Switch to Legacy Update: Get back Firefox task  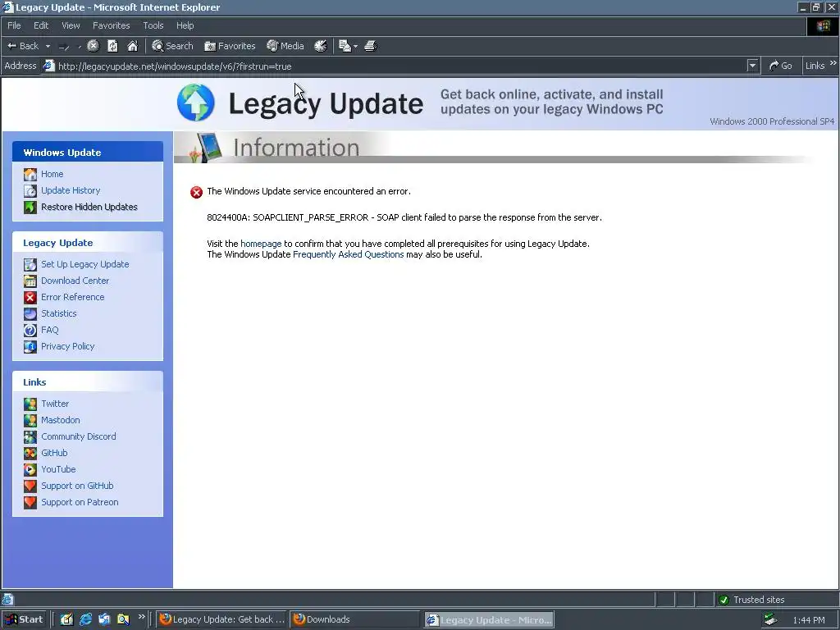click(x=222, y=620)
